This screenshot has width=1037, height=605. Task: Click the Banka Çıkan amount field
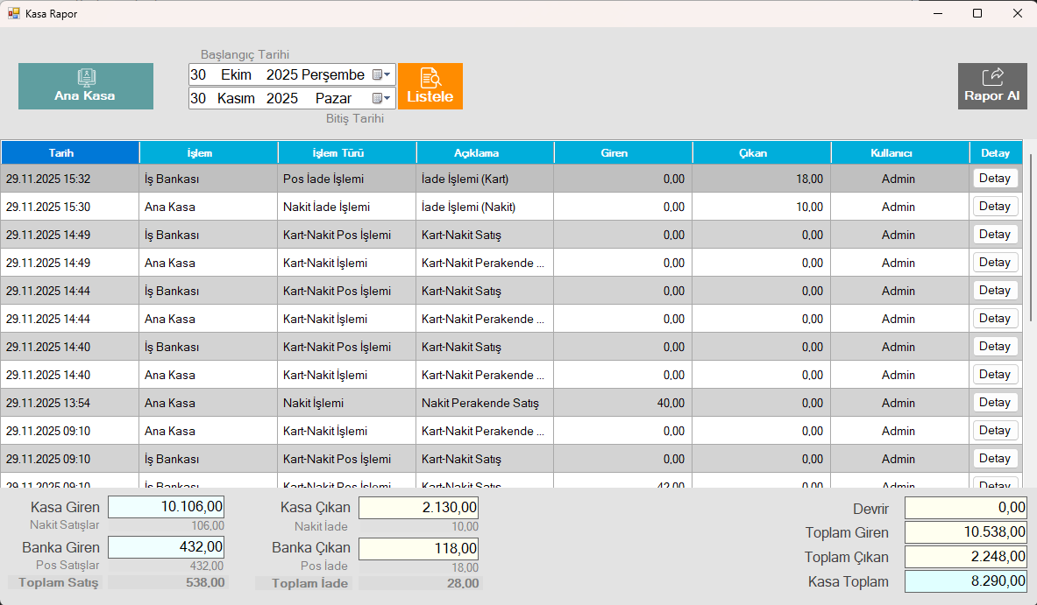[418, 548]
